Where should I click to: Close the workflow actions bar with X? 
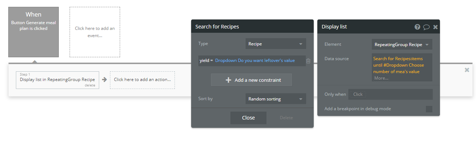point(467,70)
